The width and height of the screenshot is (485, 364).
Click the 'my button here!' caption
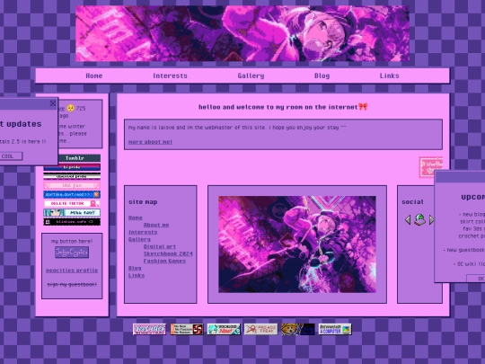coord(72,242)
